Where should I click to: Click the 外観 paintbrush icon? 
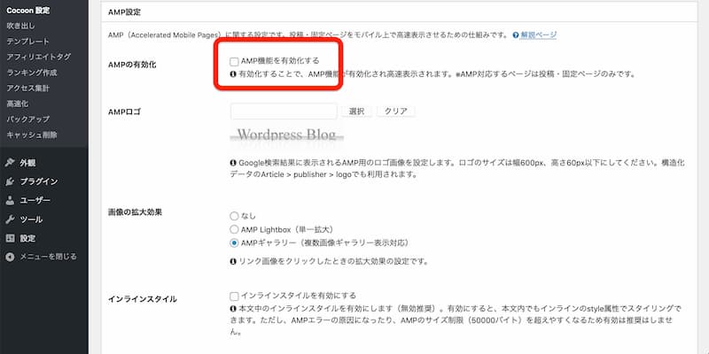click(x=10, y=163)
